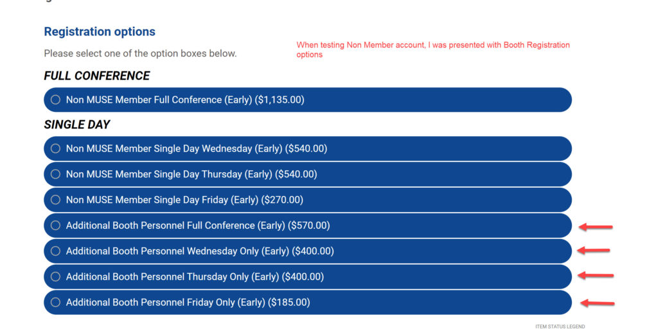This screenshot has height=331, width=658.
Task: Choose Booth Personnel Friday Only radio
Action: point(55,302)
